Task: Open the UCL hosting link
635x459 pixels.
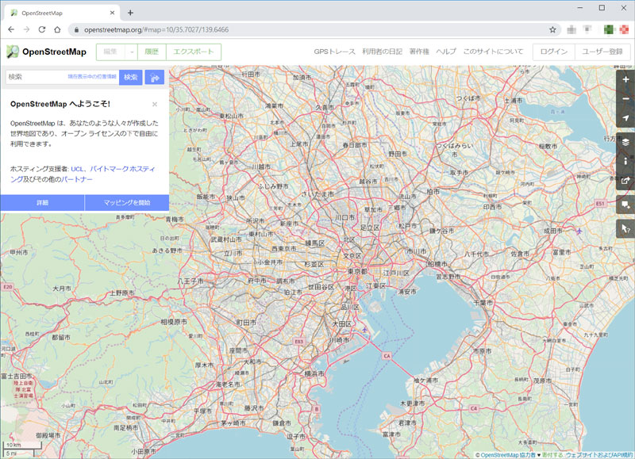Action: point(77,169)
